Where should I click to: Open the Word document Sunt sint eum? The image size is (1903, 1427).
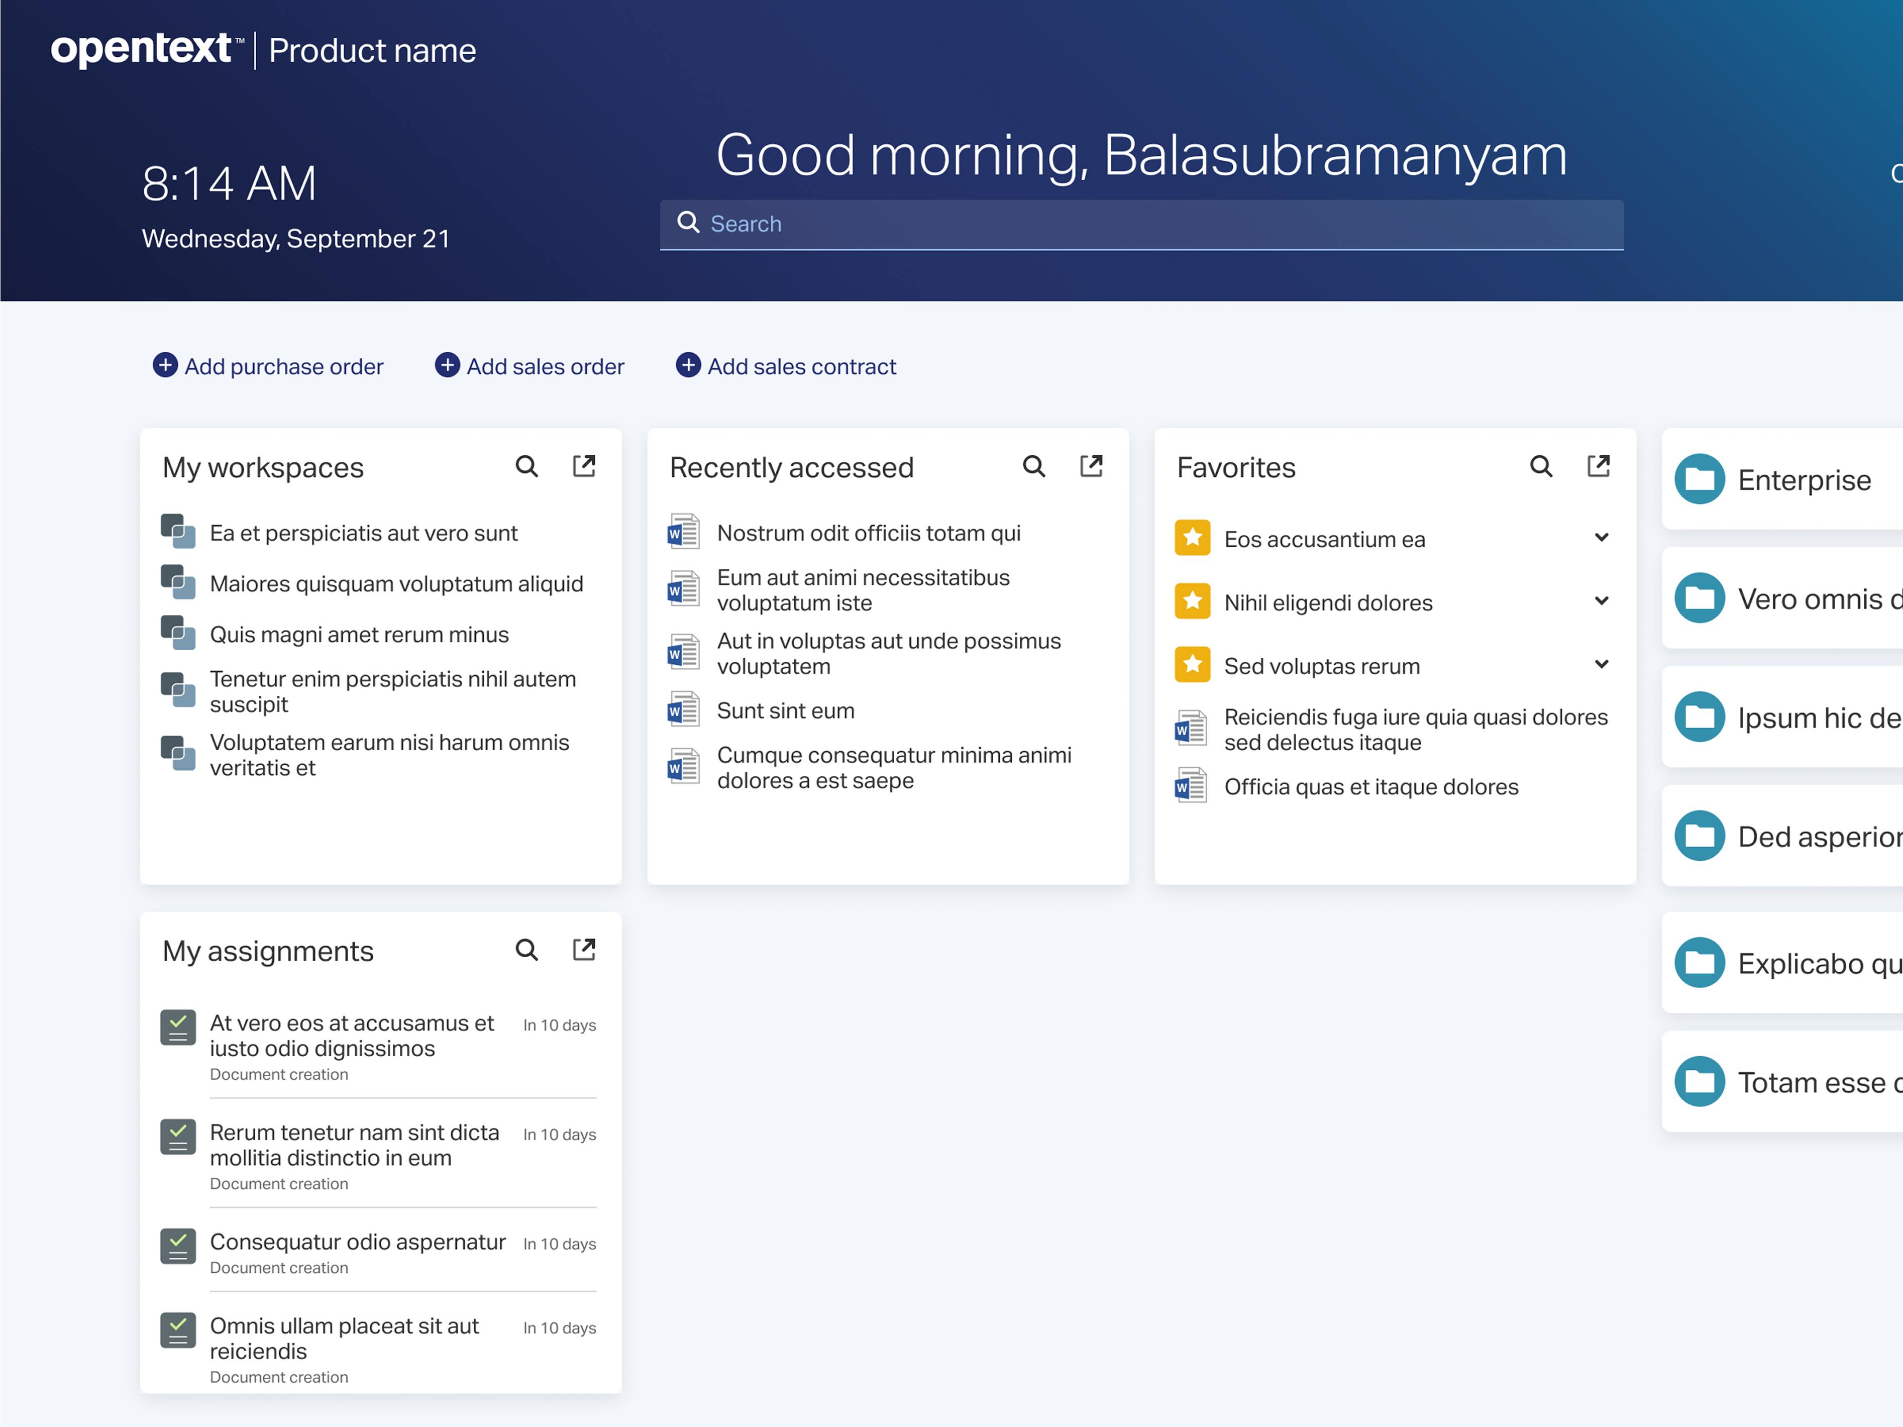click(785, 710)
